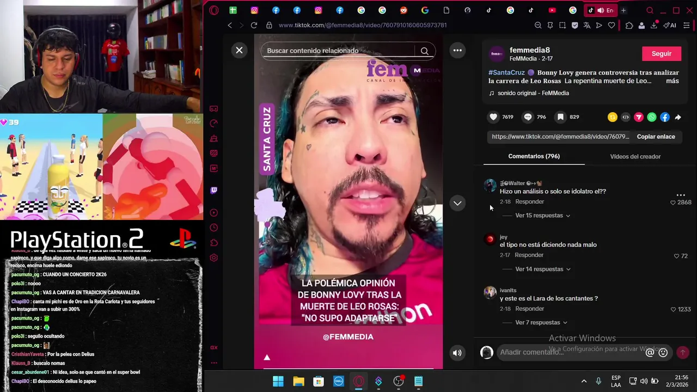Post comment with the red send arrow
Viewport: 697px width, 392px height.
tap(682, 352)
